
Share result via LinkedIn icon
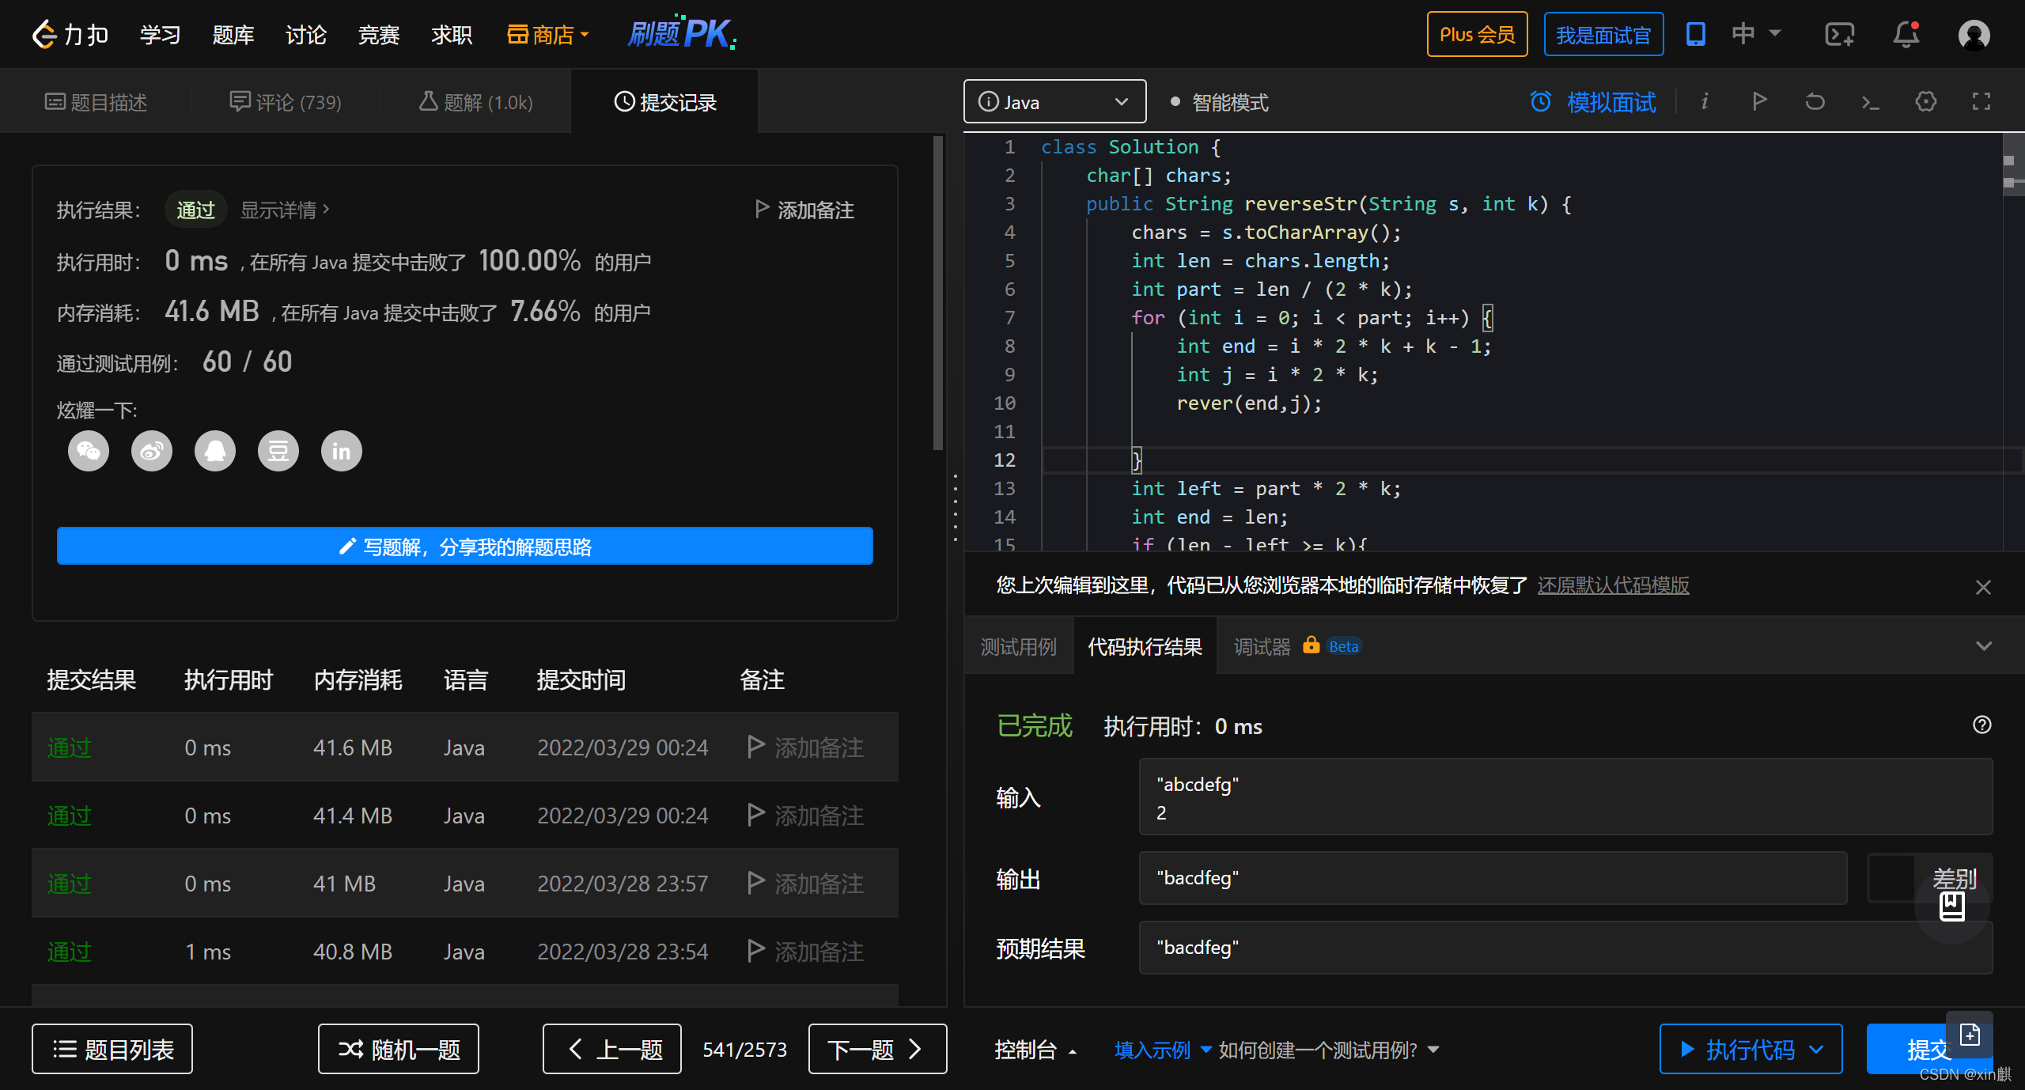[x=341, y=452]
